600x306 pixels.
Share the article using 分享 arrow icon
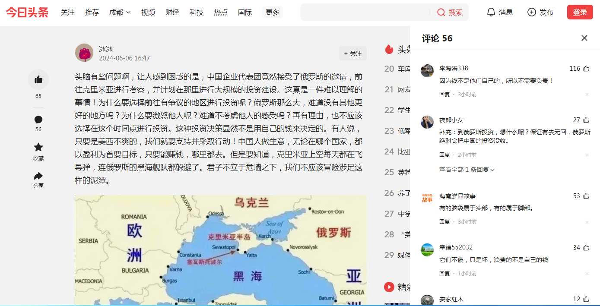coord(38,176)
